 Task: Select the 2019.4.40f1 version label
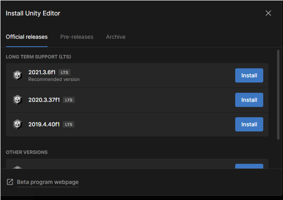[x=44, y=124]
